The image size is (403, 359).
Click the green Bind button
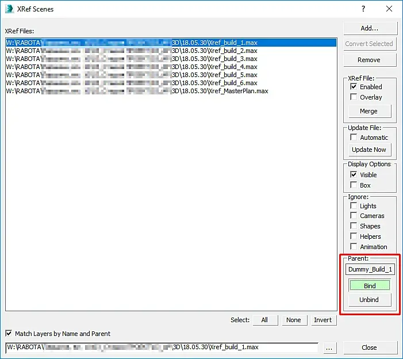point(370,285)
